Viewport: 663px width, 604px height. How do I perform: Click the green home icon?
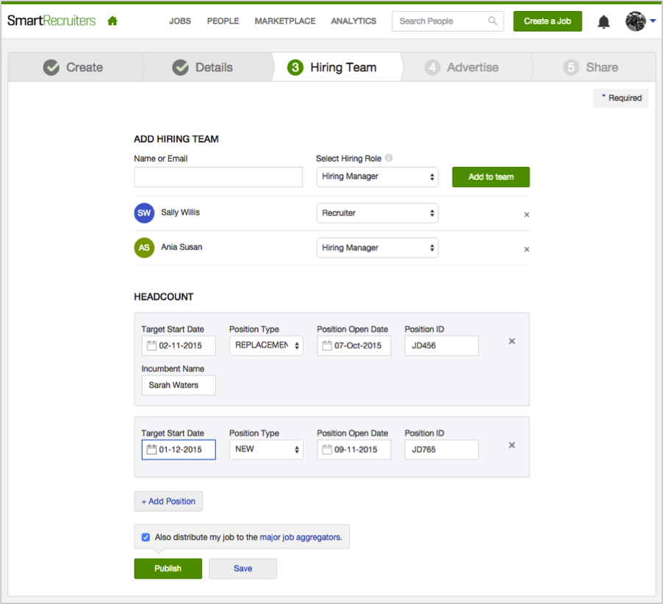coord(112,21)
